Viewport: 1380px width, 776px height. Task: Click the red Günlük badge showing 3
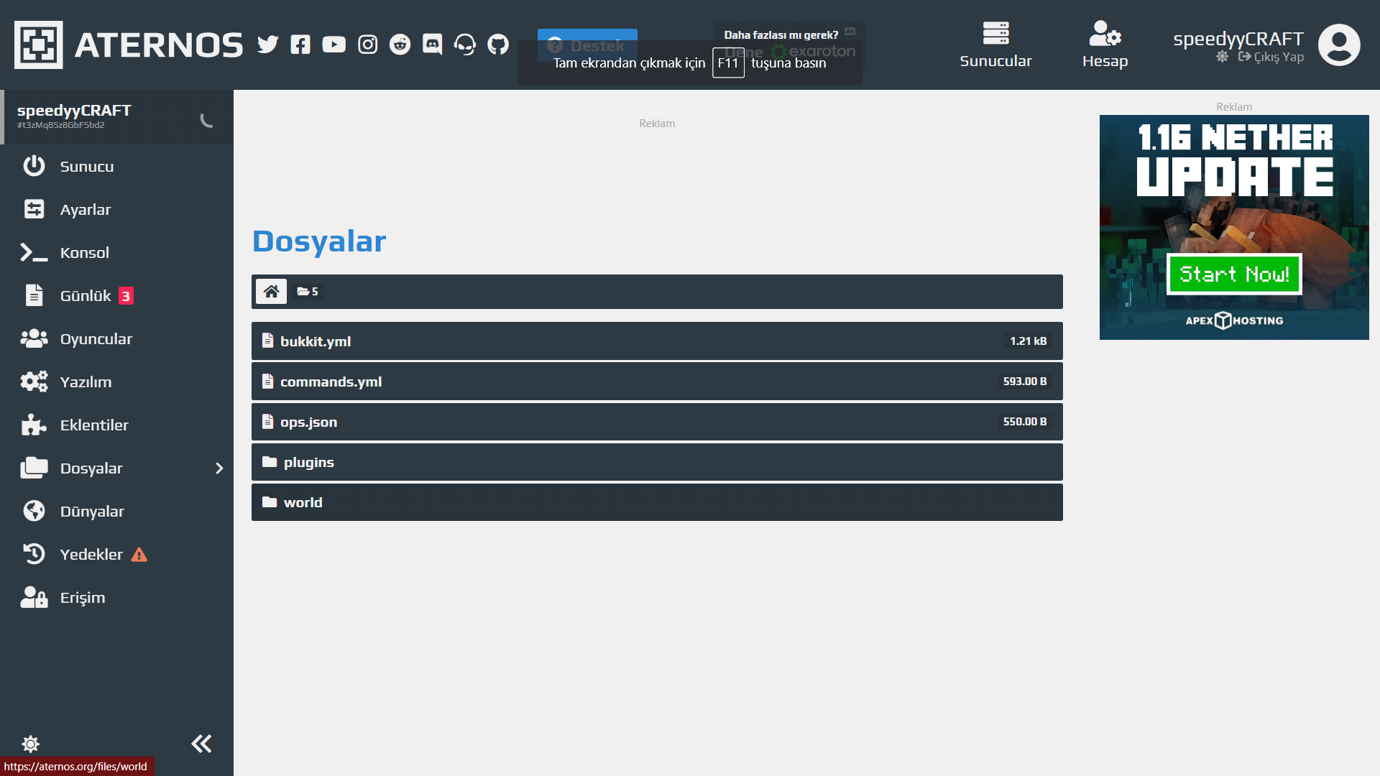point(126,296)
